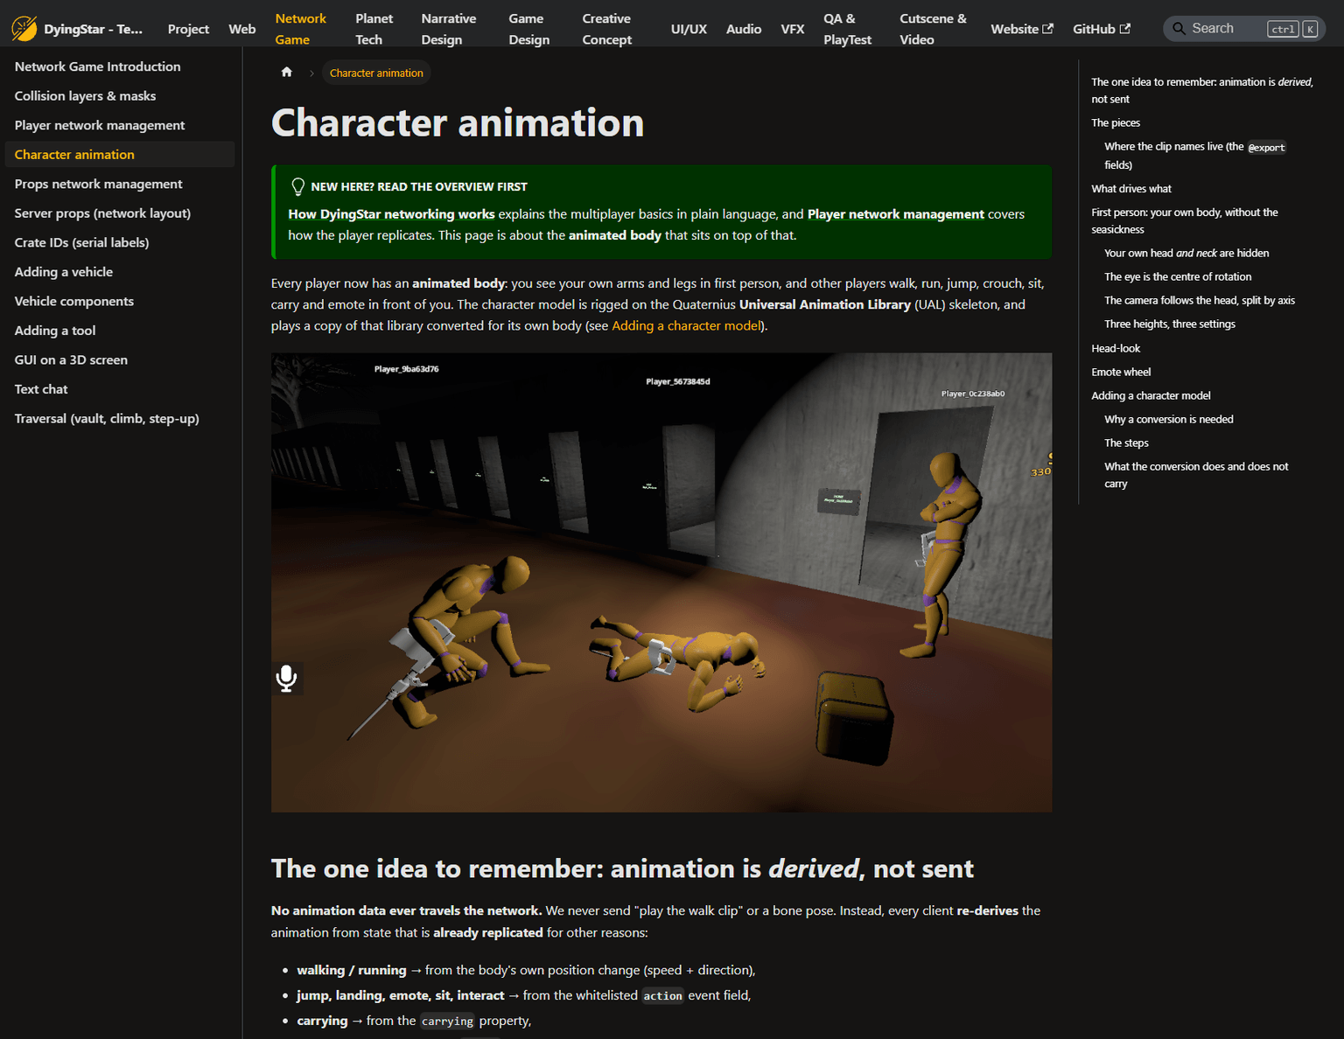The width and height of the screenshot is (1344, 1039).
Task: Open the Project menu
Action: (188, 29)
